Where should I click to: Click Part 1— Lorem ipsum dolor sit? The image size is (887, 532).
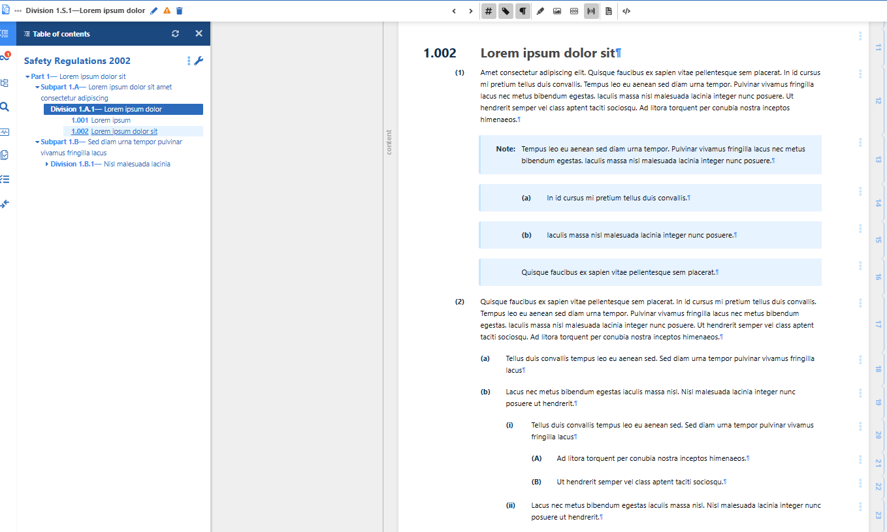tap(78, 76)
